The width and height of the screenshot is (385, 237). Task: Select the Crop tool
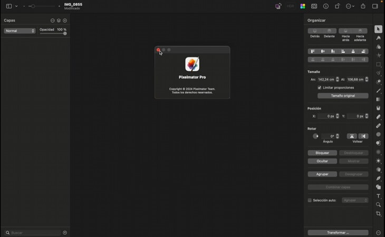(x=378, y=213)
